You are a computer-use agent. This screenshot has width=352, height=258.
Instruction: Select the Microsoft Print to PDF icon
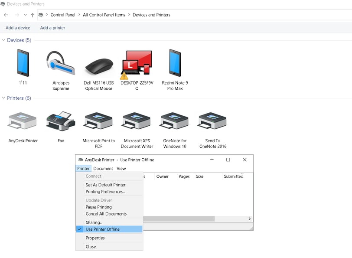click(x=98, y=121)
